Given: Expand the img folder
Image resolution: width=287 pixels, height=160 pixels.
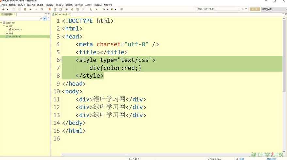Looking at the screenshot, I should tap(4, 33).
